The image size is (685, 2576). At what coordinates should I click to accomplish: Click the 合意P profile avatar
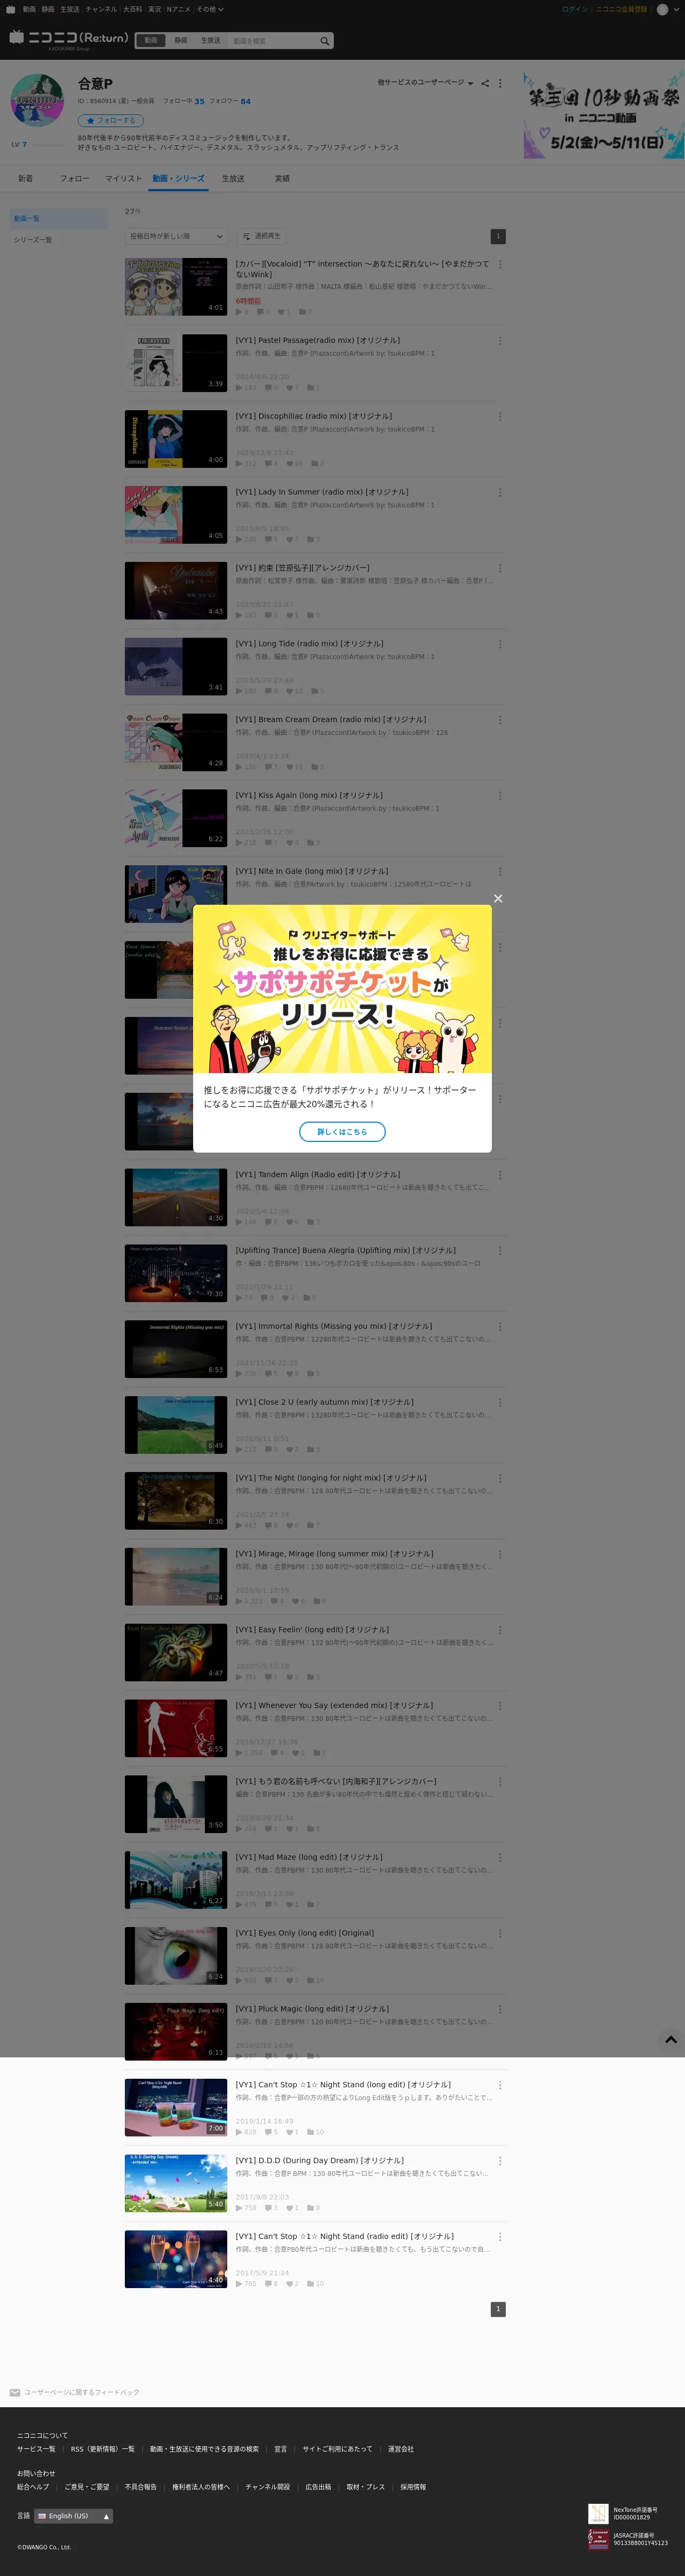[x=37, y=99]
